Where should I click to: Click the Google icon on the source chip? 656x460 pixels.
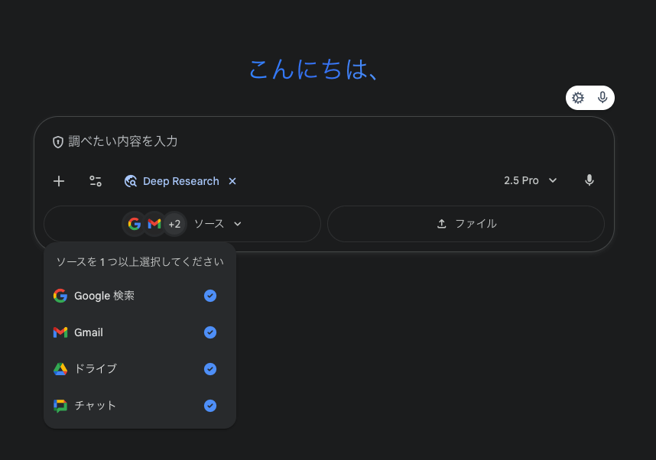click(135, 223)
